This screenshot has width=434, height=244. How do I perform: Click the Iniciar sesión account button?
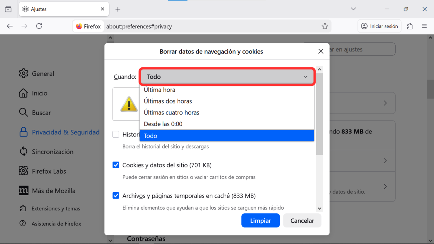[380, 26]
